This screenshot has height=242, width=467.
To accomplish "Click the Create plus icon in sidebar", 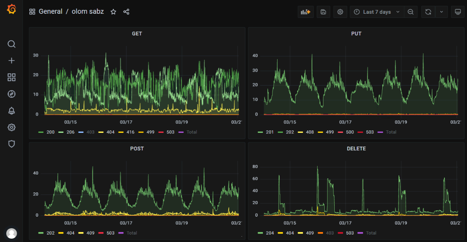I will tap(12, 61).
